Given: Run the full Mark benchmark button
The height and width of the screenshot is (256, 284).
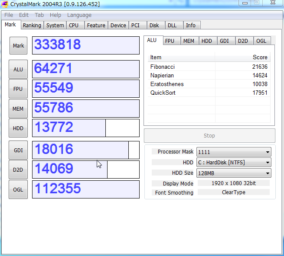Looking at the screenshot, I should coord(19,45).
